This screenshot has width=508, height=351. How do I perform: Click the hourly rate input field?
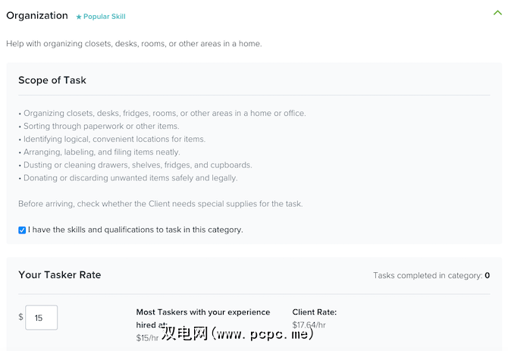tap(42, 318)
